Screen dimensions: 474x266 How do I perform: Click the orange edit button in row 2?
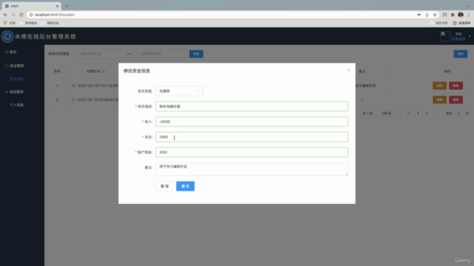pyautogui.click(x=439, y=100)
